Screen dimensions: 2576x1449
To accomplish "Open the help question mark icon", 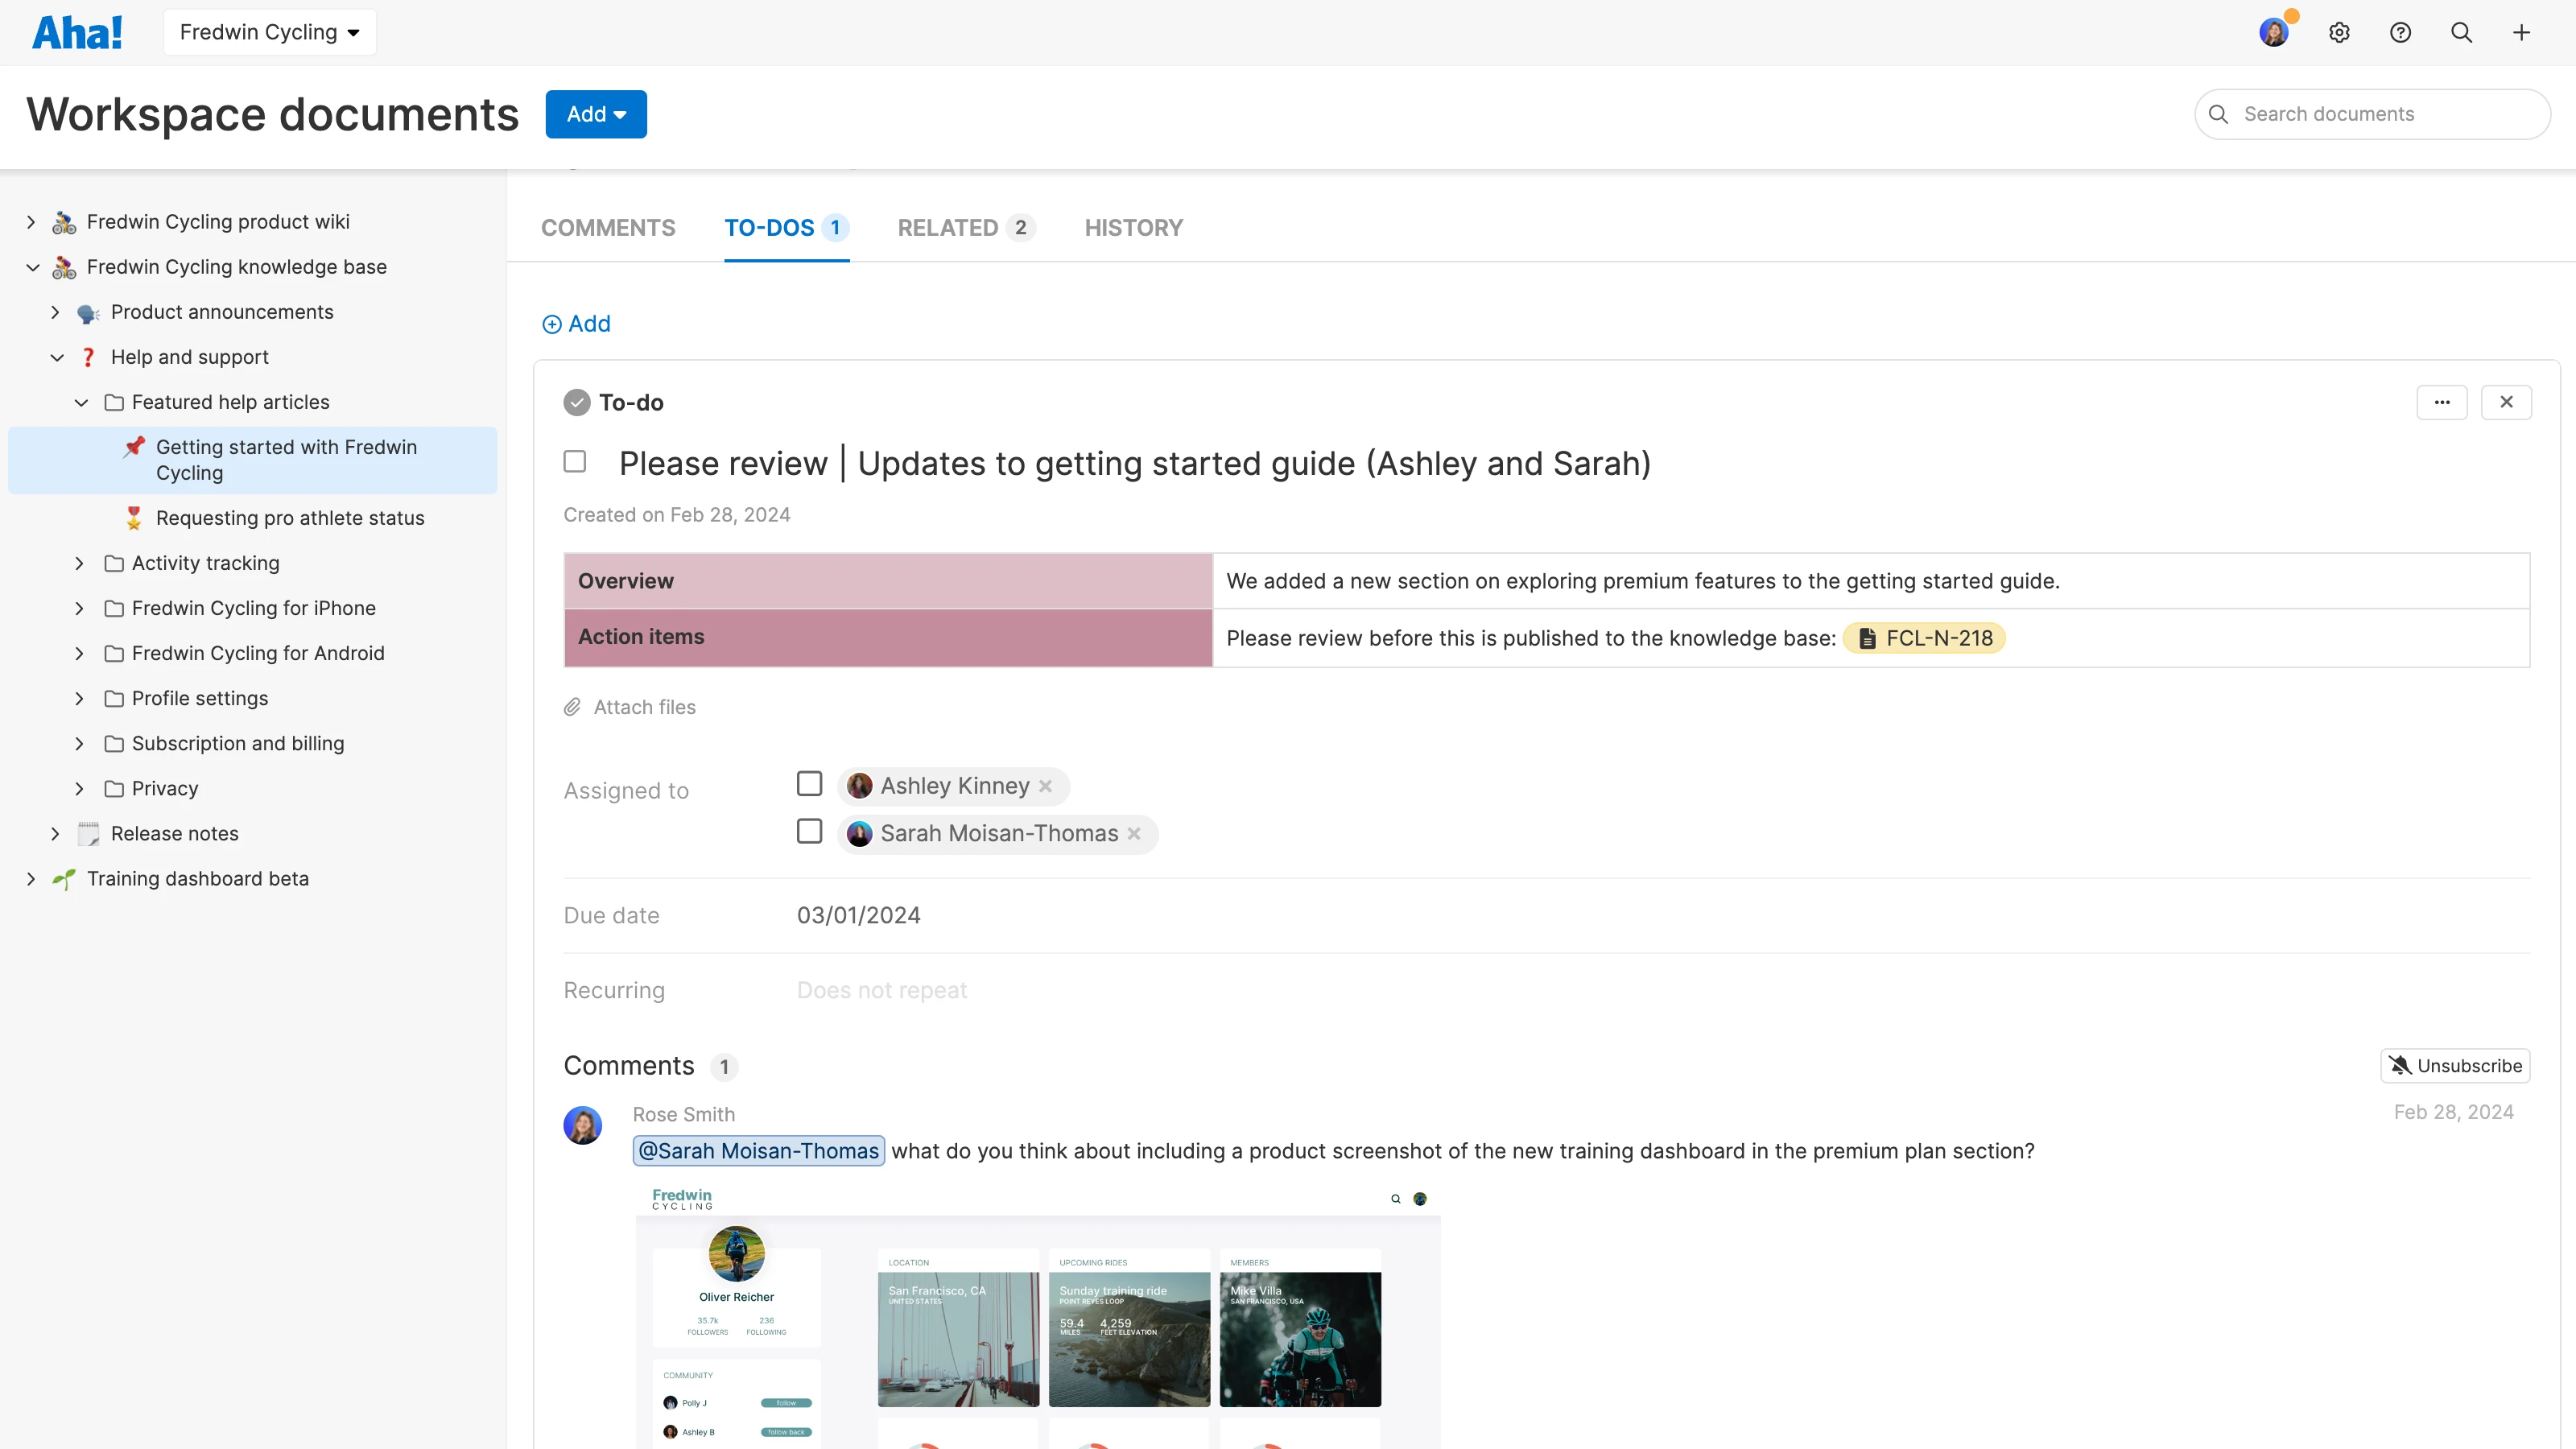I will (2400, 33).
